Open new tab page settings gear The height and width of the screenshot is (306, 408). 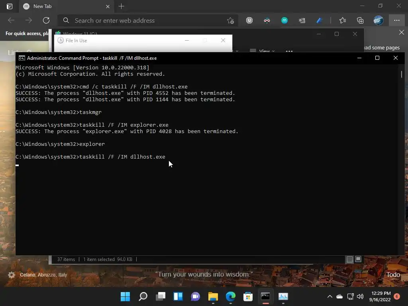tap(12, 275)
